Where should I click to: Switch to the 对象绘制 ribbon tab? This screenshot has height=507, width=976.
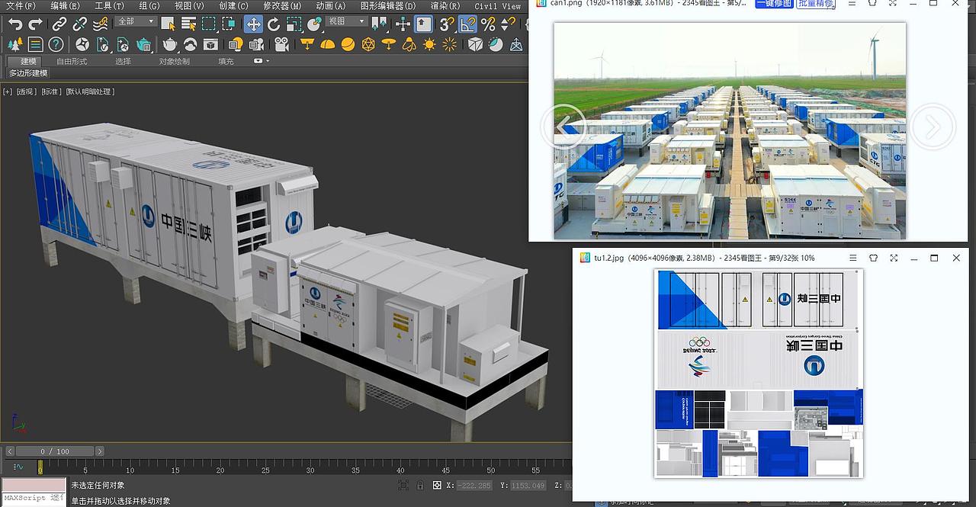(x=174, y=61)
